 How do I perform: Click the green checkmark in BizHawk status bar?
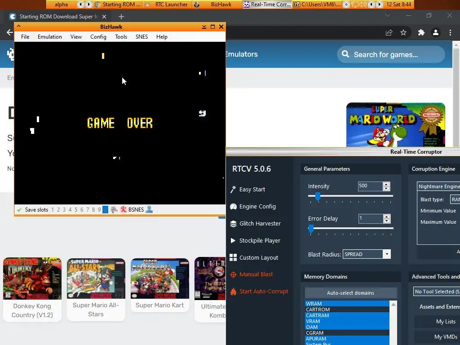(x=19, y=210)
